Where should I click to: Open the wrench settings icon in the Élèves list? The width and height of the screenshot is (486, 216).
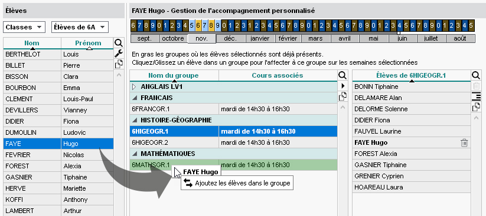pyautogui.click(x=119, y=54)
